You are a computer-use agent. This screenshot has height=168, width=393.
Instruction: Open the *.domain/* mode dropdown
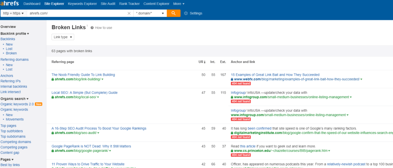coord(150,13)
